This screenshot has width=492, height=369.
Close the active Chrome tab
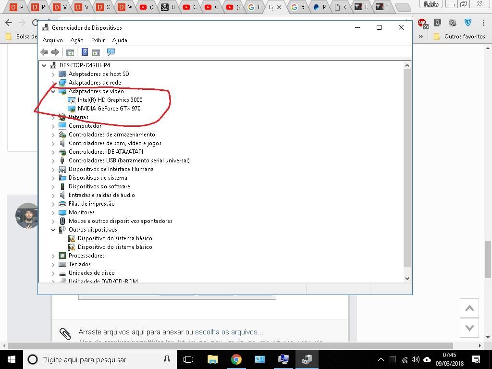[280, 7]
